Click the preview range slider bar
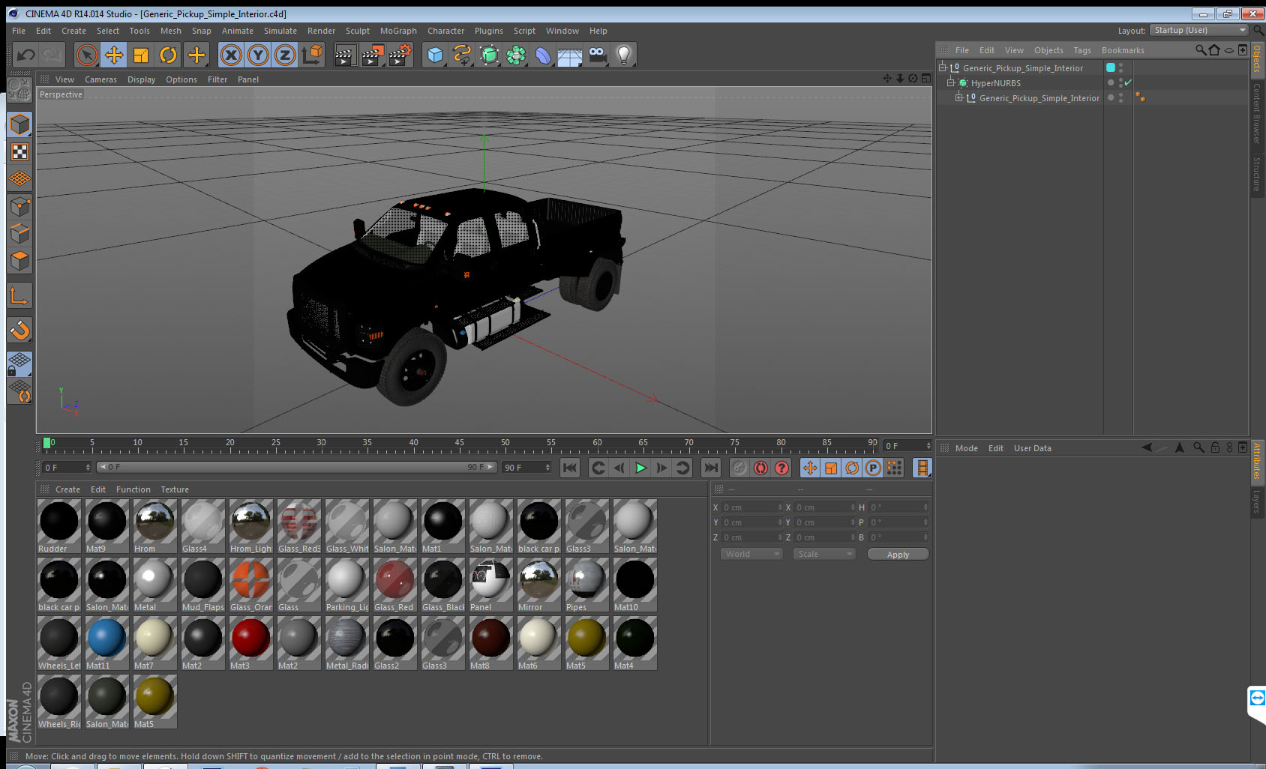 [x=297, y=467]
